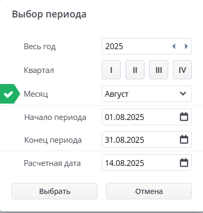Click the Выбрать button
Viewport: 203px width, 213px height.
(54, 191)
